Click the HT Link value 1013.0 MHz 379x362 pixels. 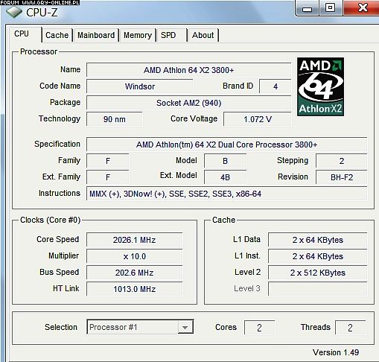[x=134, y=289]
